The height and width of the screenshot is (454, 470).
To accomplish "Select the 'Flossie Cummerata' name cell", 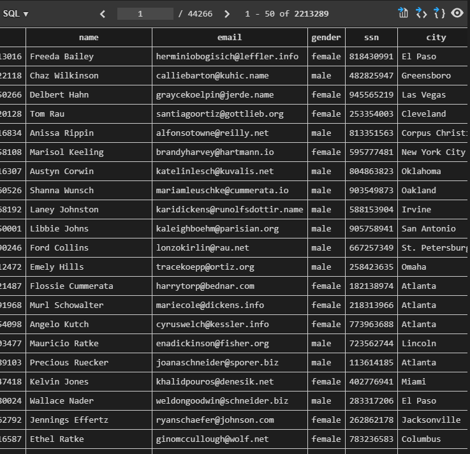I will coord(89,286).
